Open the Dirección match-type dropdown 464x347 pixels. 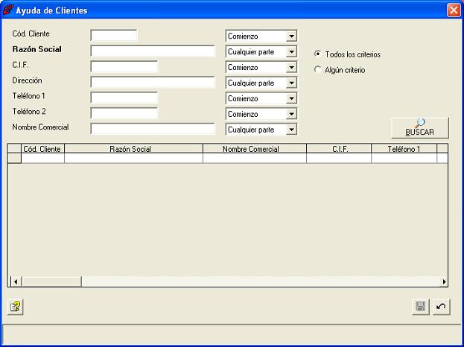click(291, 83)
